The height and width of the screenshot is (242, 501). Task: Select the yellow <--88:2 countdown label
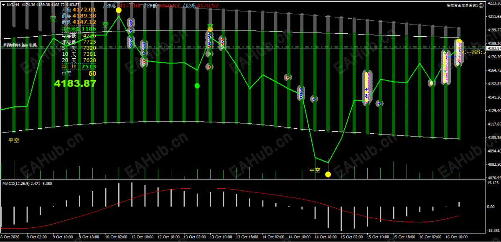pyautogui.click(x=474, y=52)
